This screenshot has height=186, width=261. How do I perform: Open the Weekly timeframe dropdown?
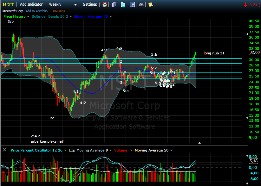tap(75, 5)
